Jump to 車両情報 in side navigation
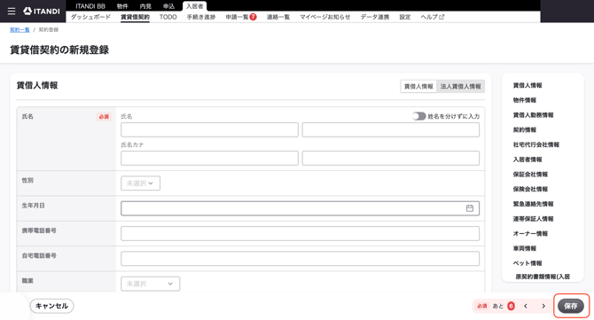This screenshot has height=320, width=594. click(525, 248)
